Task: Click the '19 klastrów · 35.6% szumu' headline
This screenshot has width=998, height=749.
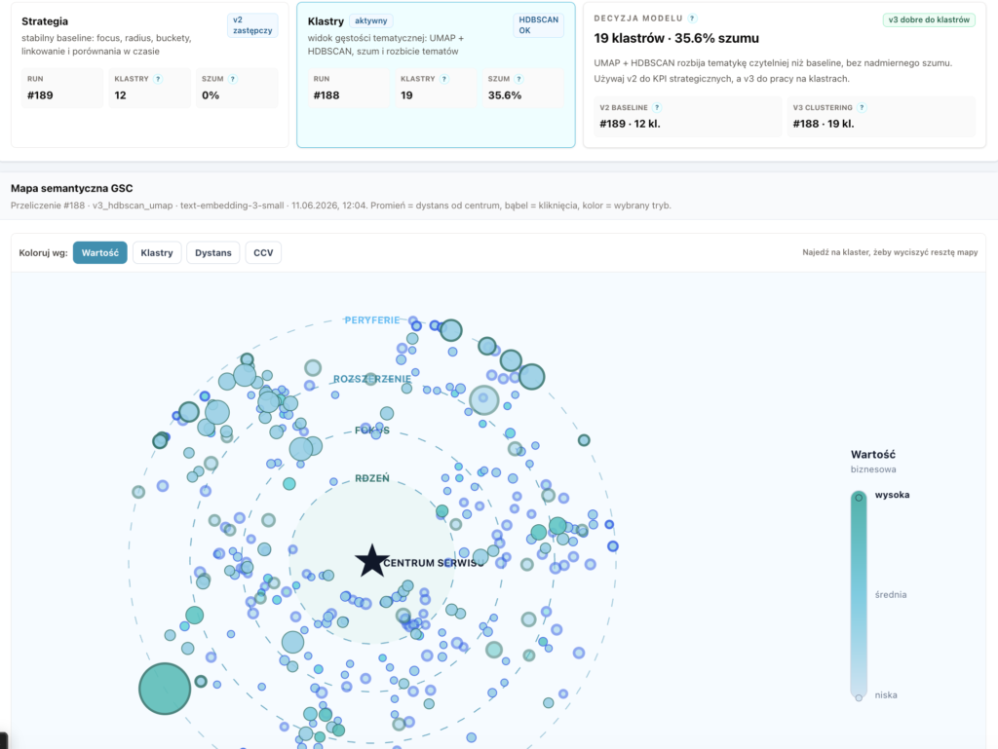Action: click(x=676, y=38)
